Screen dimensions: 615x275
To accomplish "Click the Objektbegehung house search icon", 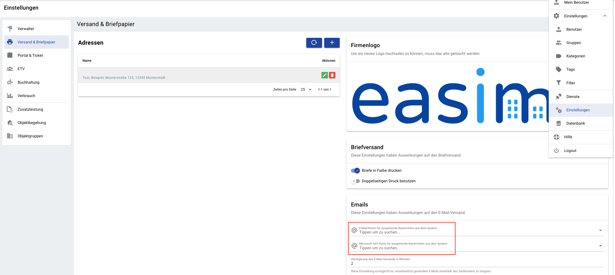I will [x=10, y=122].
